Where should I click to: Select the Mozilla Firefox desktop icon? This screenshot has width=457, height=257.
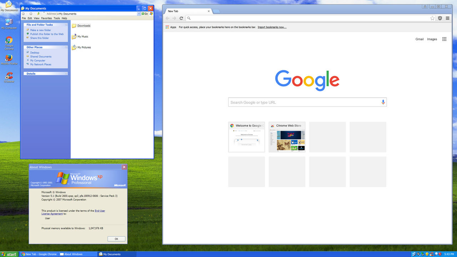coord(9,60)
